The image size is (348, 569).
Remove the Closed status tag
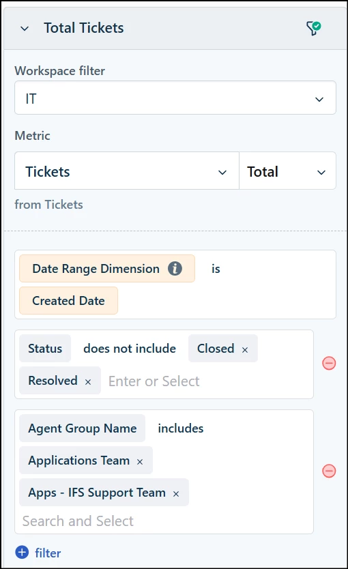(x=245, y=350)
